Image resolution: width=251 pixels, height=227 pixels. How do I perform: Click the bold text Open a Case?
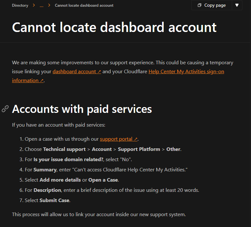click(103, 180)
